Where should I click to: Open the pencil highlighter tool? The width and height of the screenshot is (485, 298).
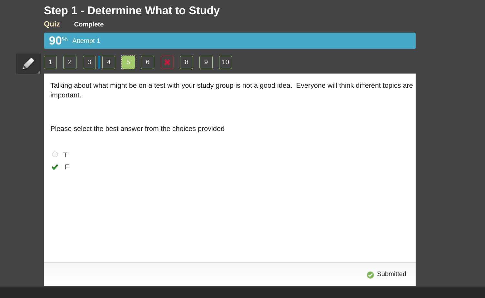tap(28, 63)
